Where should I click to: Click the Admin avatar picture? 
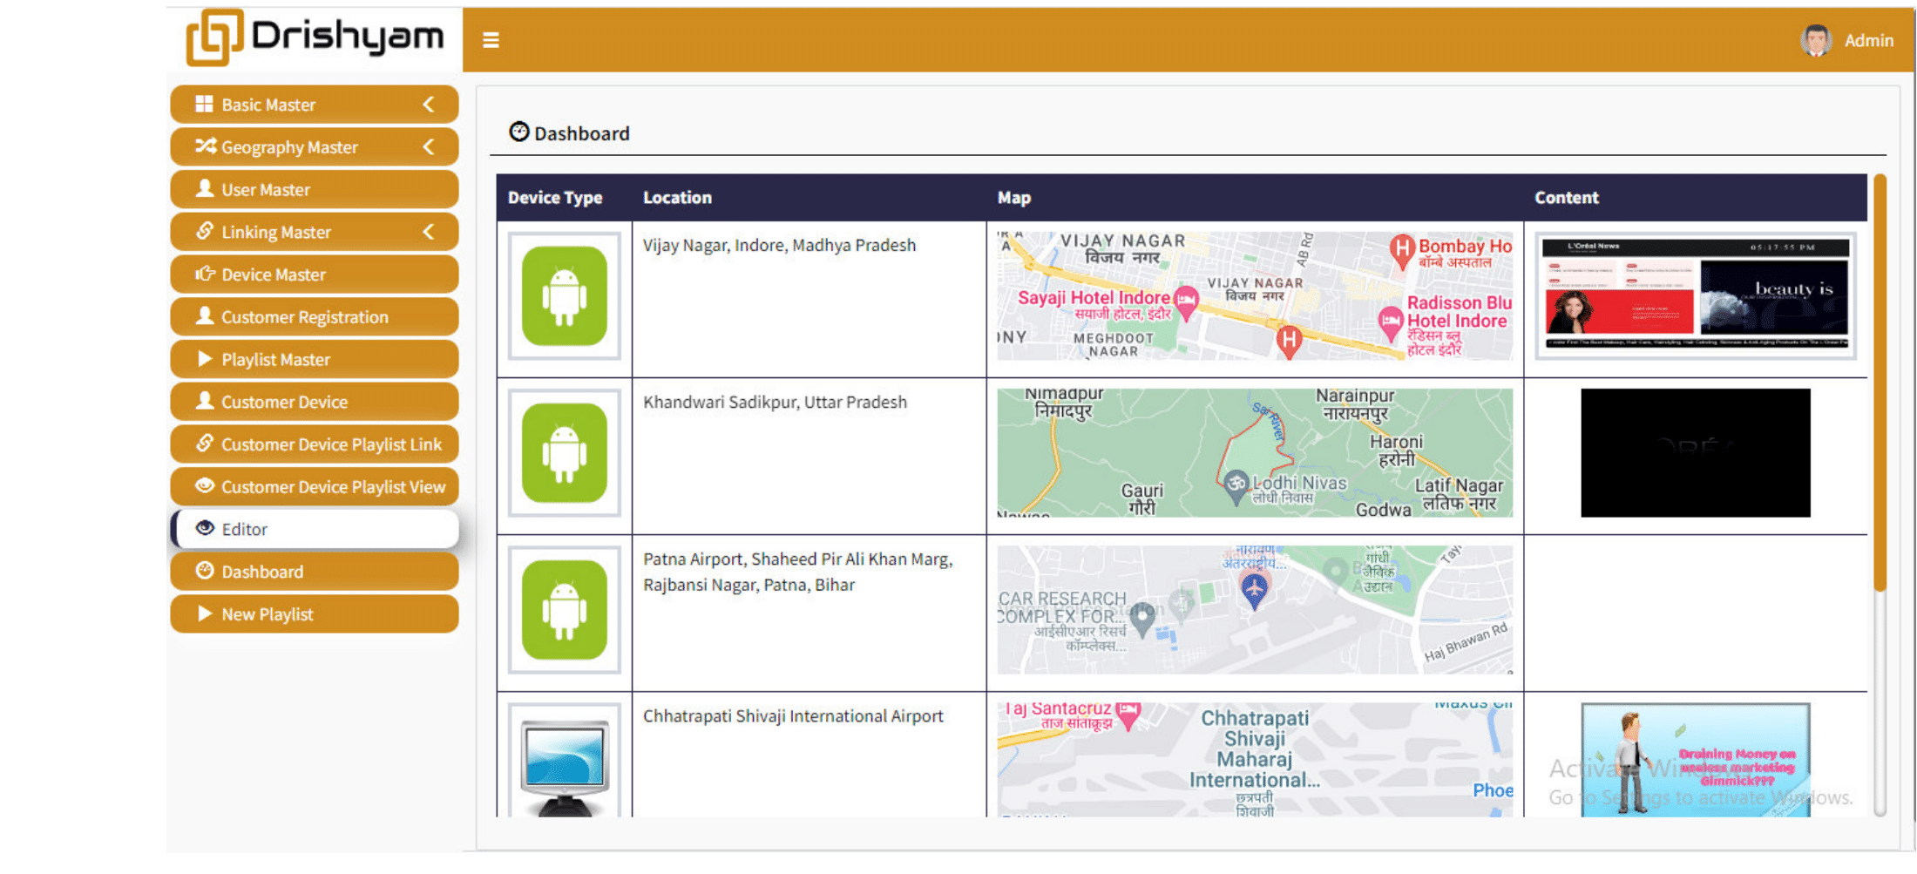[x=1816, y=40]
